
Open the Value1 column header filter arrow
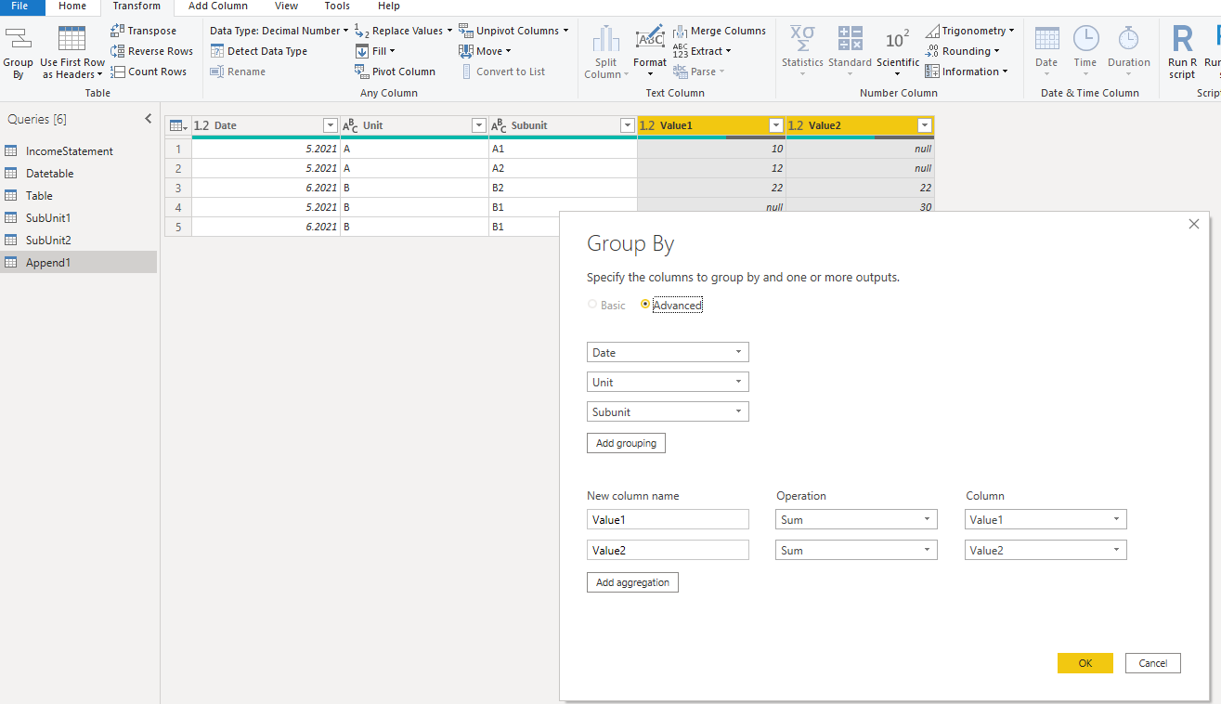coord(776,125)
